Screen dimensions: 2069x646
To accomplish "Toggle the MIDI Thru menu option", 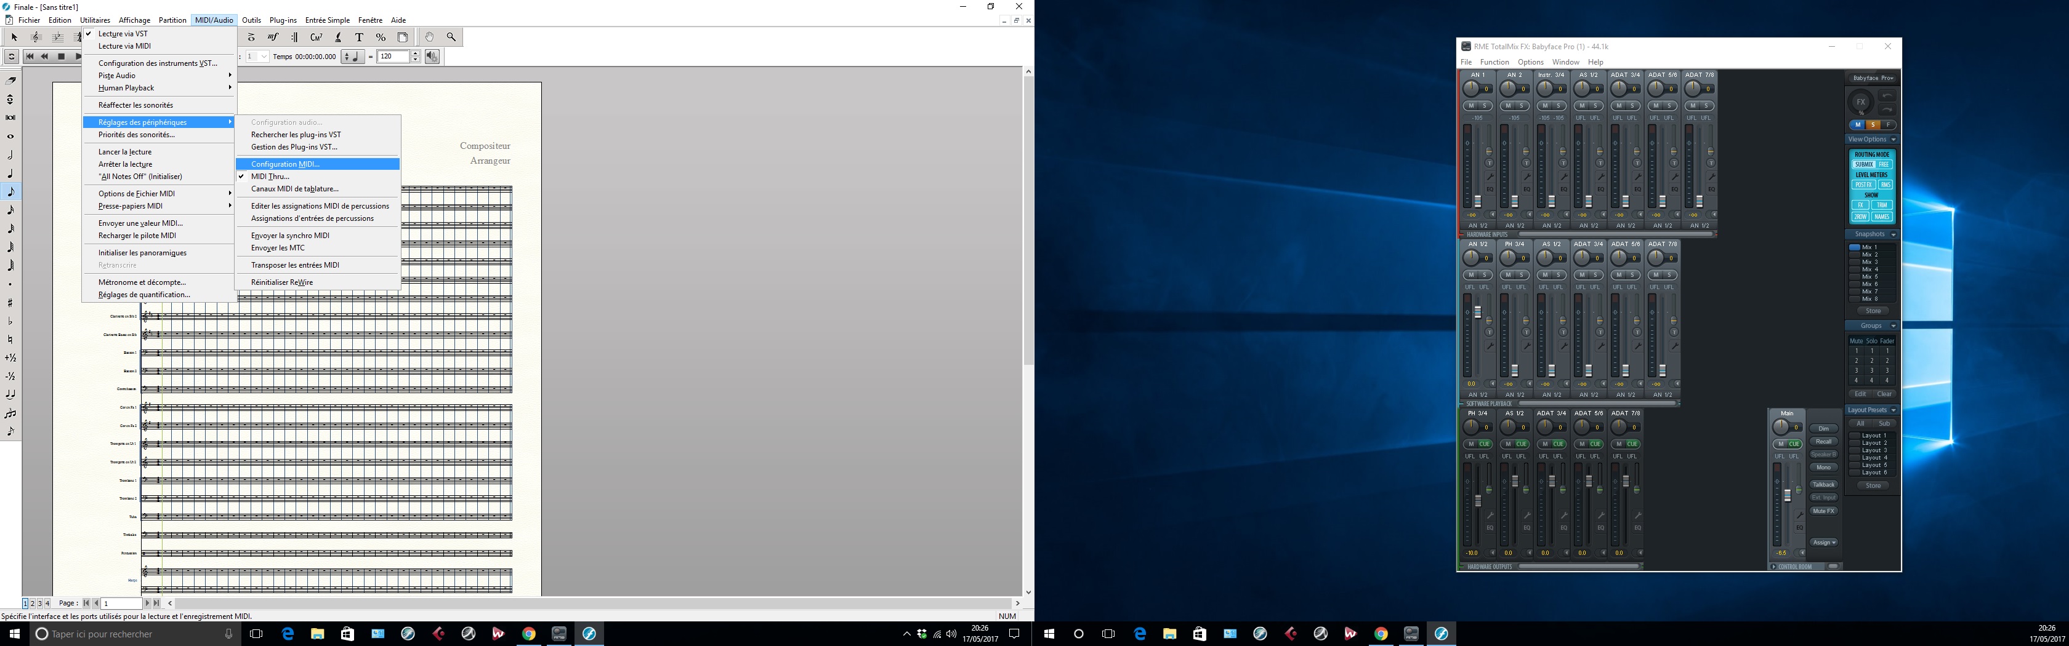I will click(x=270, y=177).
